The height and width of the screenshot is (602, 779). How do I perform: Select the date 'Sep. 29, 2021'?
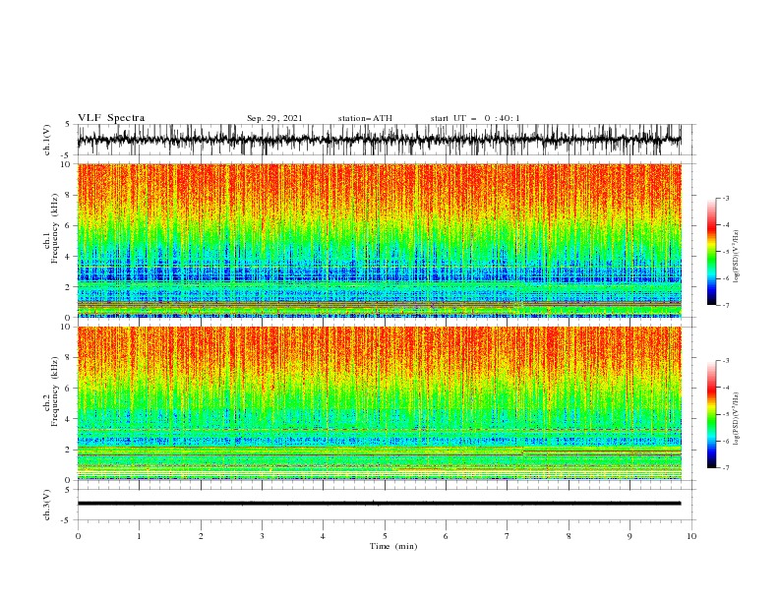[274, 118]
